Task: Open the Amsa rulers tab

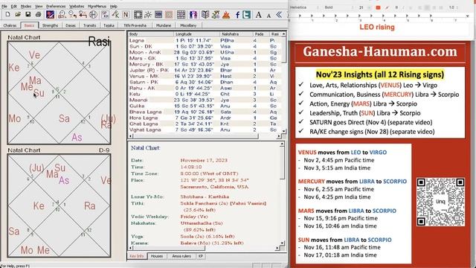Action: coord(181,256)
